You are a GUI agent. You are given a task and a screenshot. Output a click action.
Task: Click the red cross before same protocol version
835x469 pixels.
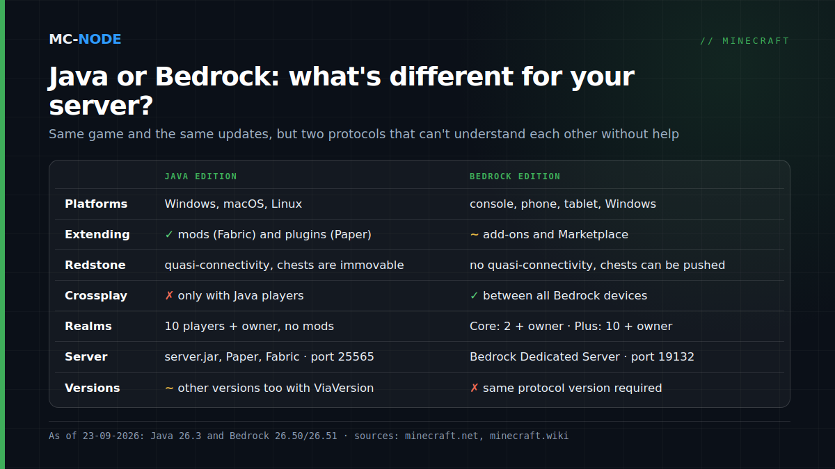(x=475, y=388)
